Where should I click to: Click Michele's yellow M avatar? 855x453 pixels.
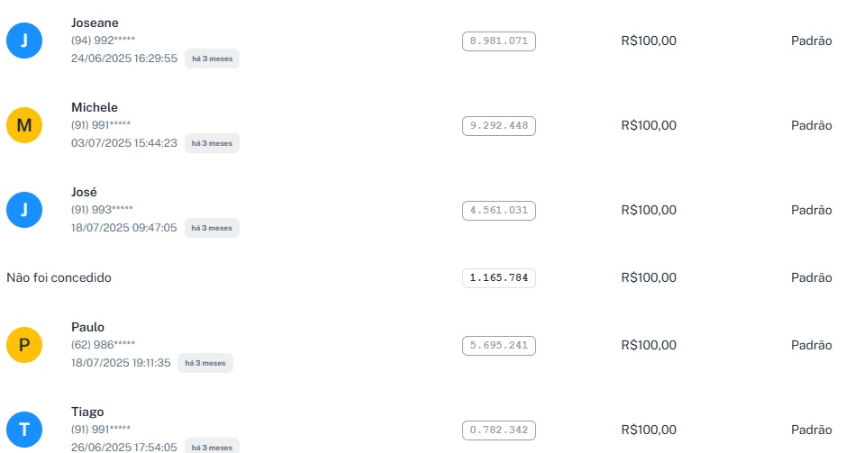[24, 125]
